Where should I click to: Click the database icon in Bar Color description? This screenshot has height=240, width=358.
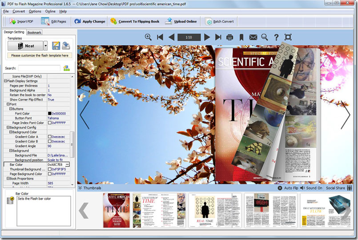point(10,200)
